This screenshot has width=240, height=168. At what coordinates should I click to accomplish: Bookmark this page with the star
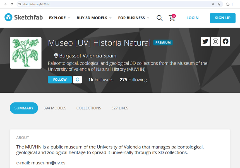(219, 4)
